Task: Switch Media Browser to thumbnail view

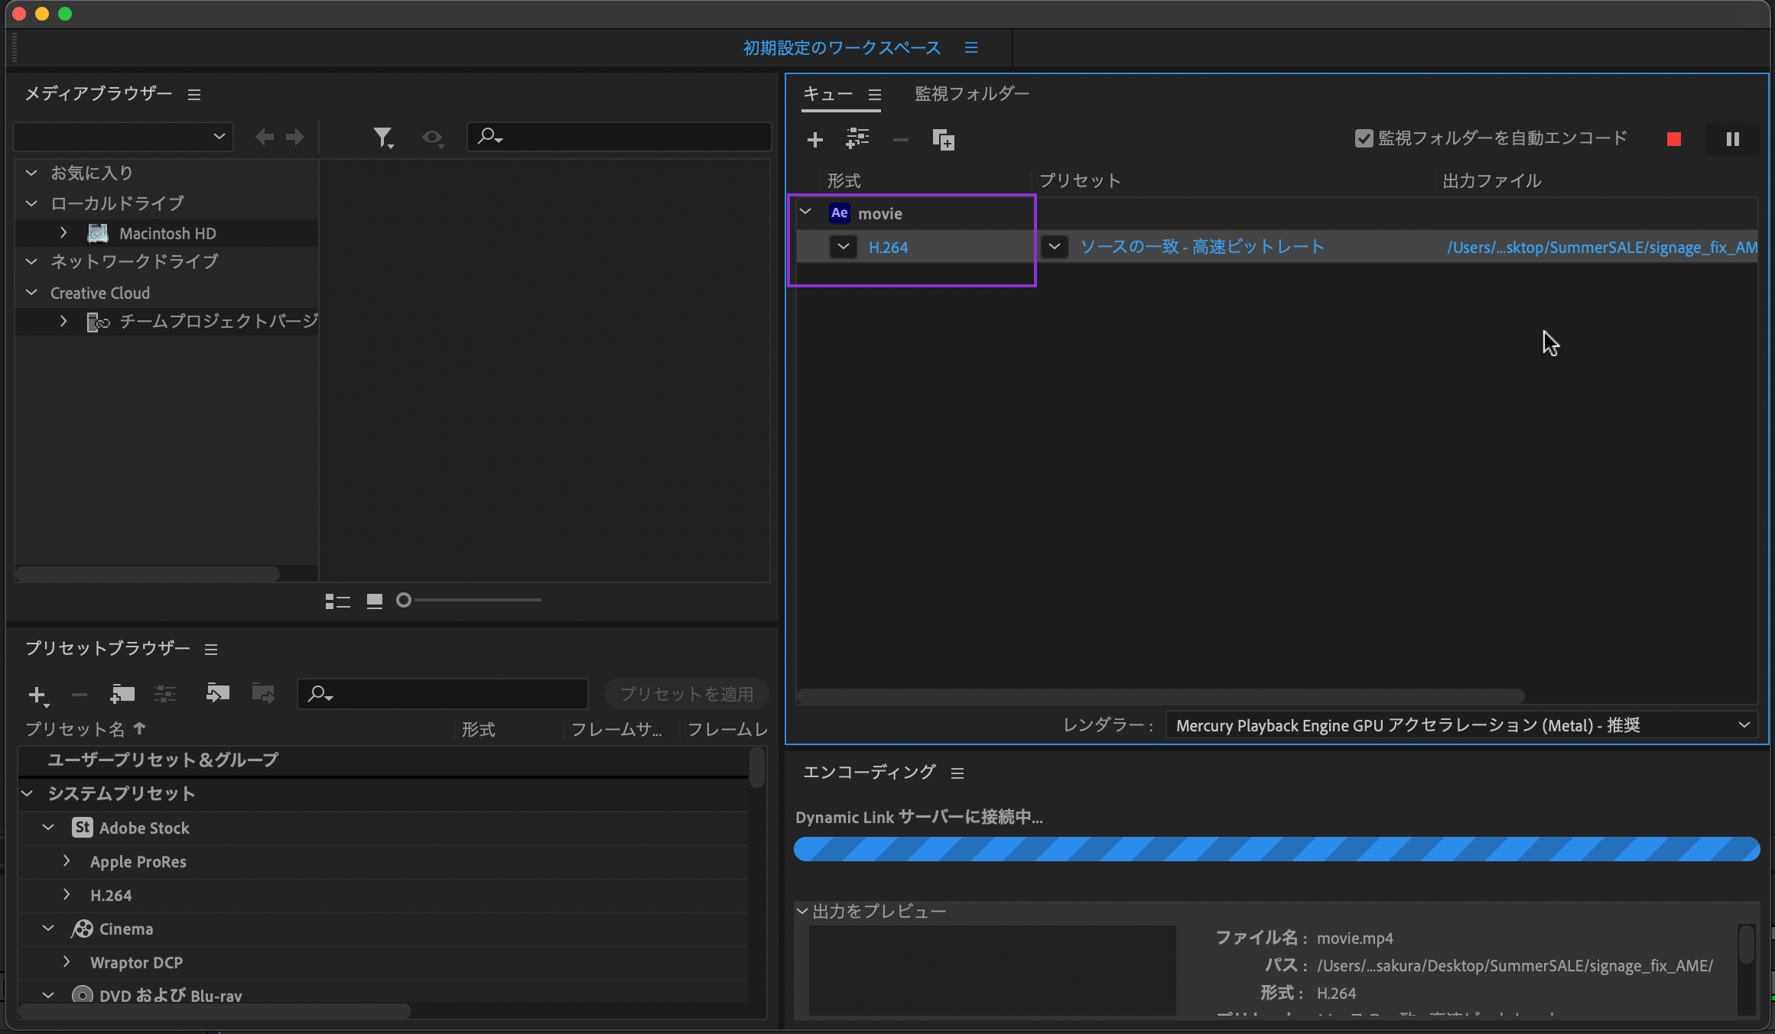Action: click(x=375, y=601)
